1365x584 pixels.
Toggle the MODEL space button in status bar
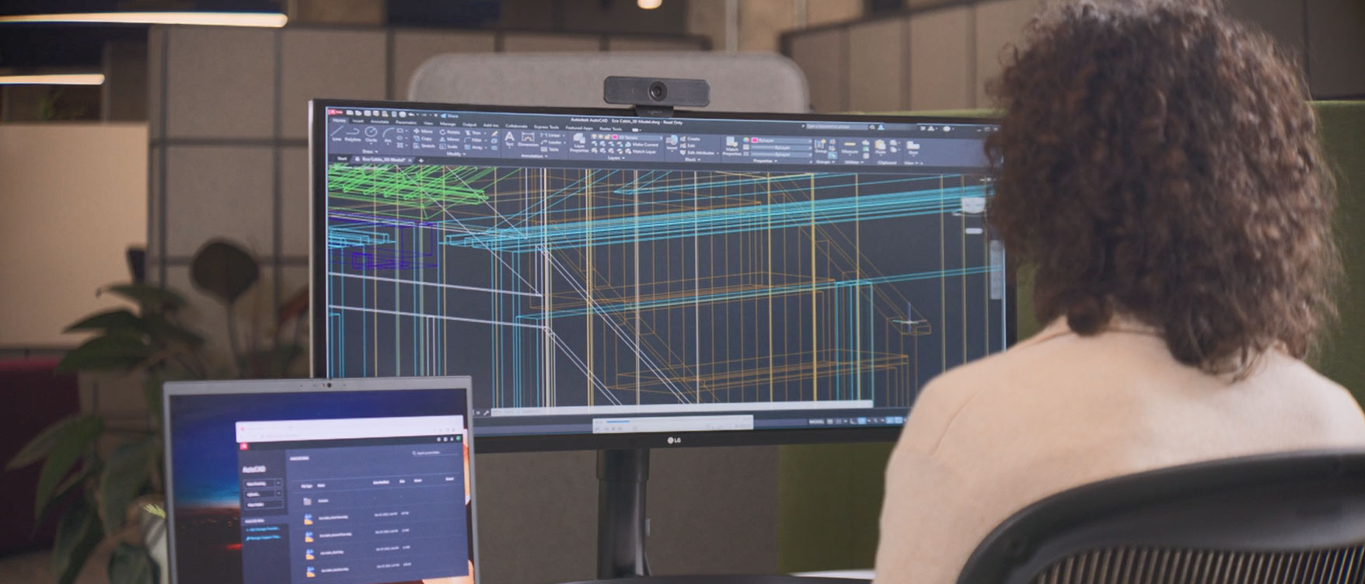point(815,421)
